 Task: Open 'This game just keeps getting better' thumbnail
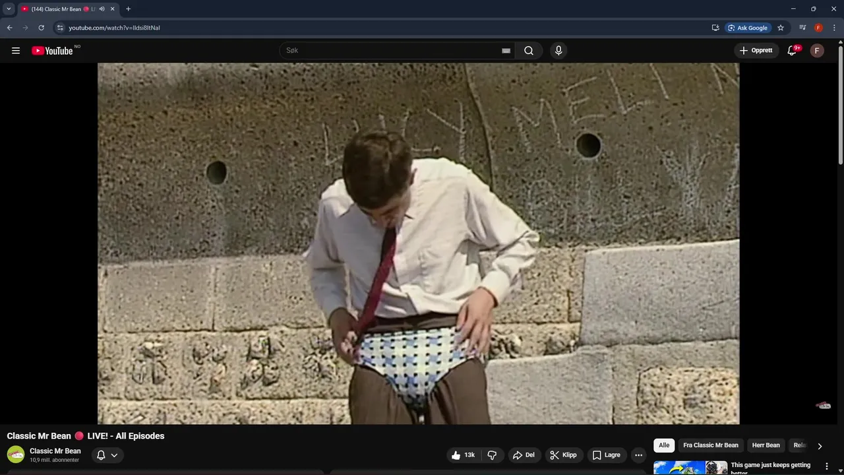(690, 468)
